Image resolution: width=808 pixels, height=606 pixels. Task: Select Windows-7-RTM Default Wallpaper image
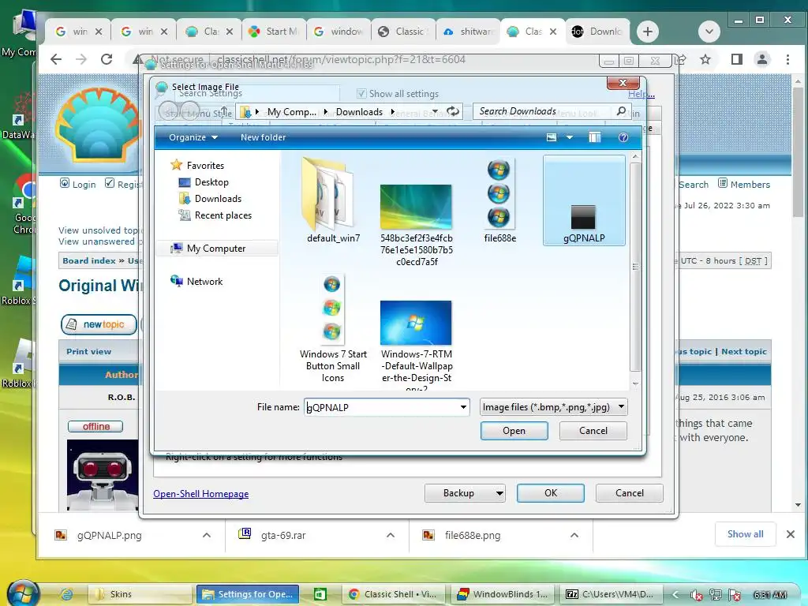[417, 344]
